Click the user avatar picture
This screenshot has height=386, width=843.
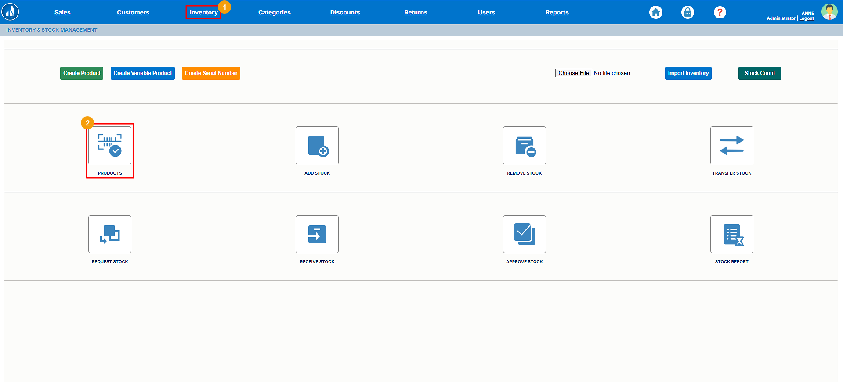tap(829, 12)
